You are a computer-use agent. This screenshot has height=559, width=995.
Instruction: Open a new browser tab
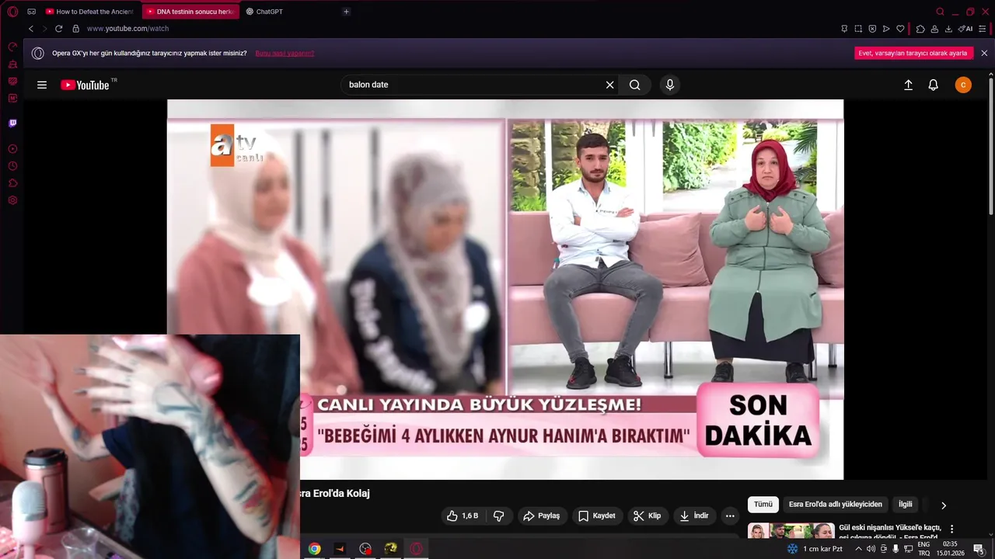point(346,12)
